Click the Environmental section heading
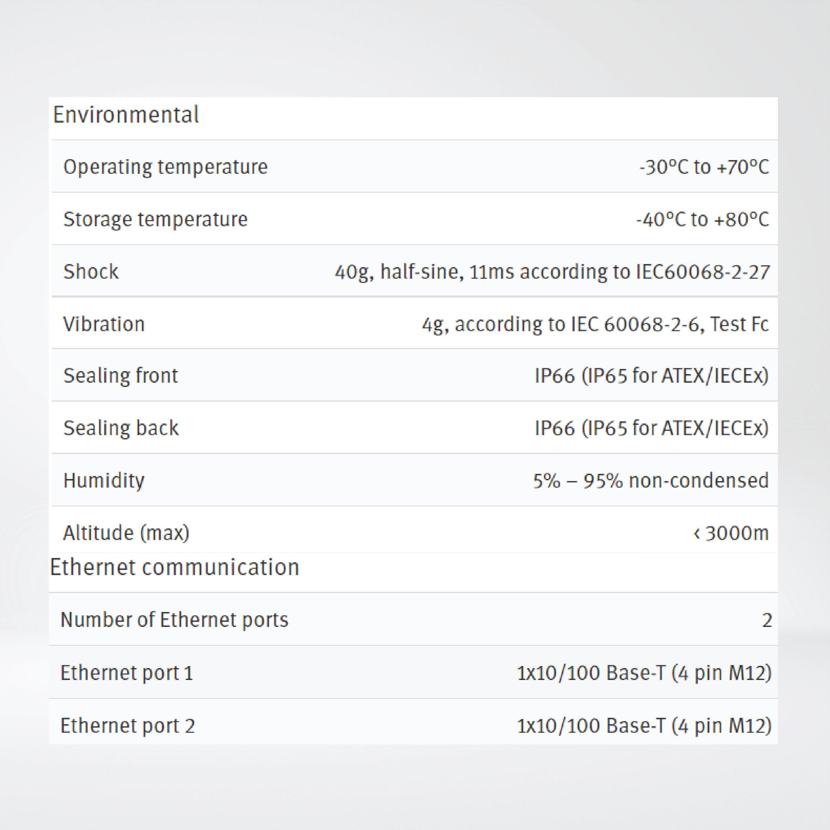 (x=126, y=115)
